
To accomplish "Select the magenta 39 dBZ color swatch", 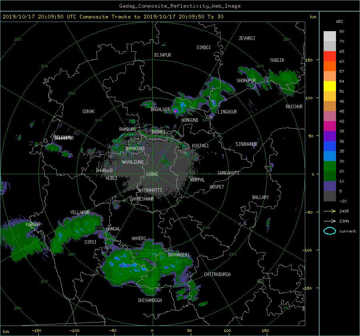I will click(x=330, y=126).
